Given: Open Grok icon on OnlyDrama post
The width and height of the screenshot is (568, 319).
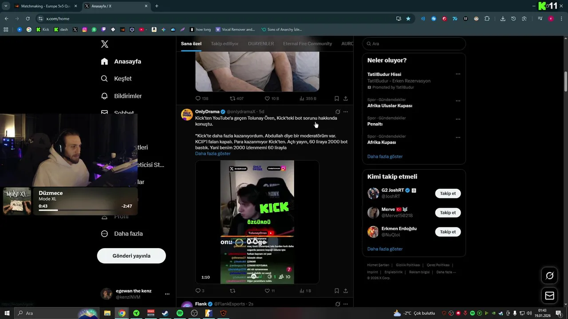Looking at the screenshot, I should 338,112.
